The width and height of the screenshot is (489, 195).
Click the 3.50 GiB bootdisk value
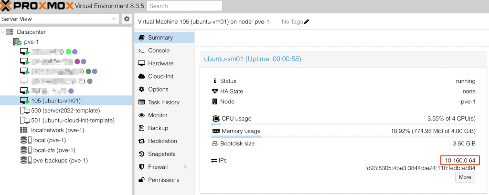(464, 144)
